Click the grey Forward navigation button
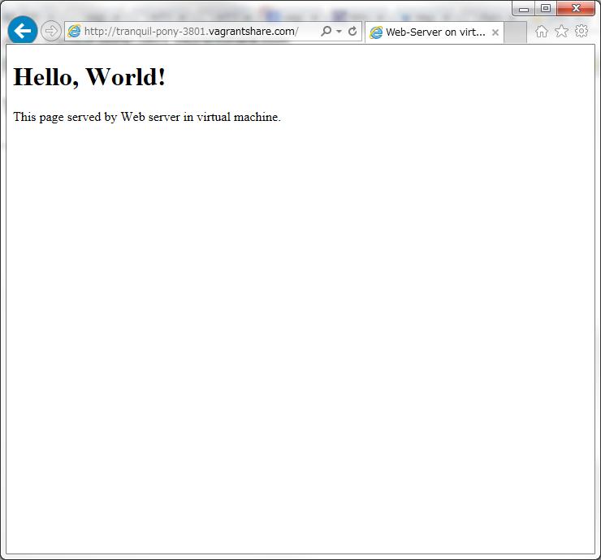This screenshot has height=560, width=601. (x=50, y=31)
